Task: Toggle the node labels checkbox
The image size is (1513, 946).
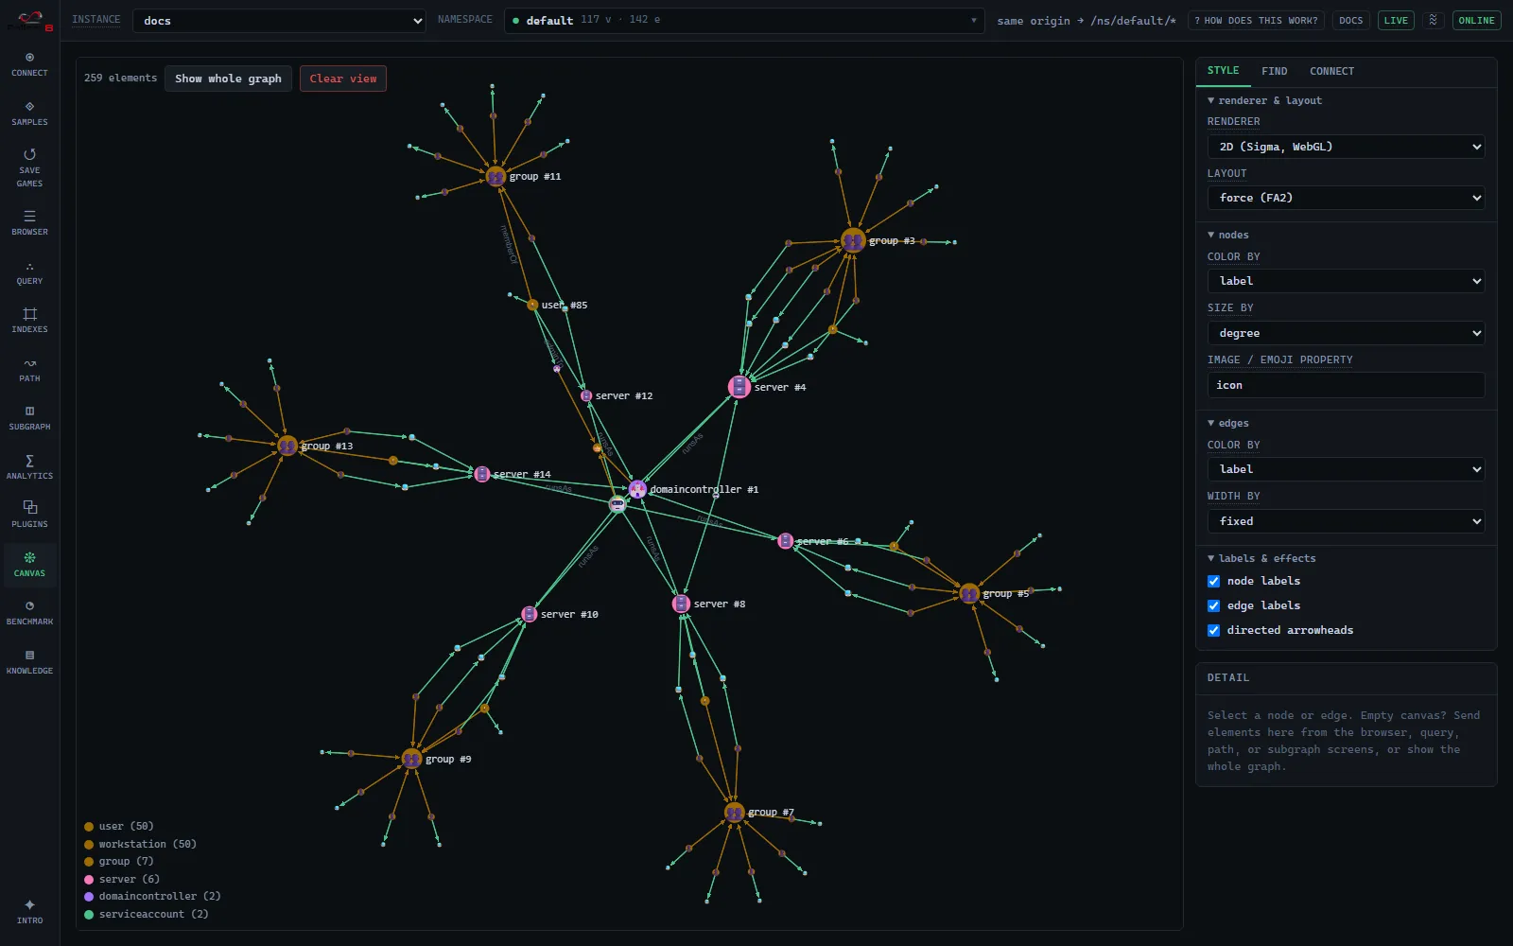Action: point(1213,581)
